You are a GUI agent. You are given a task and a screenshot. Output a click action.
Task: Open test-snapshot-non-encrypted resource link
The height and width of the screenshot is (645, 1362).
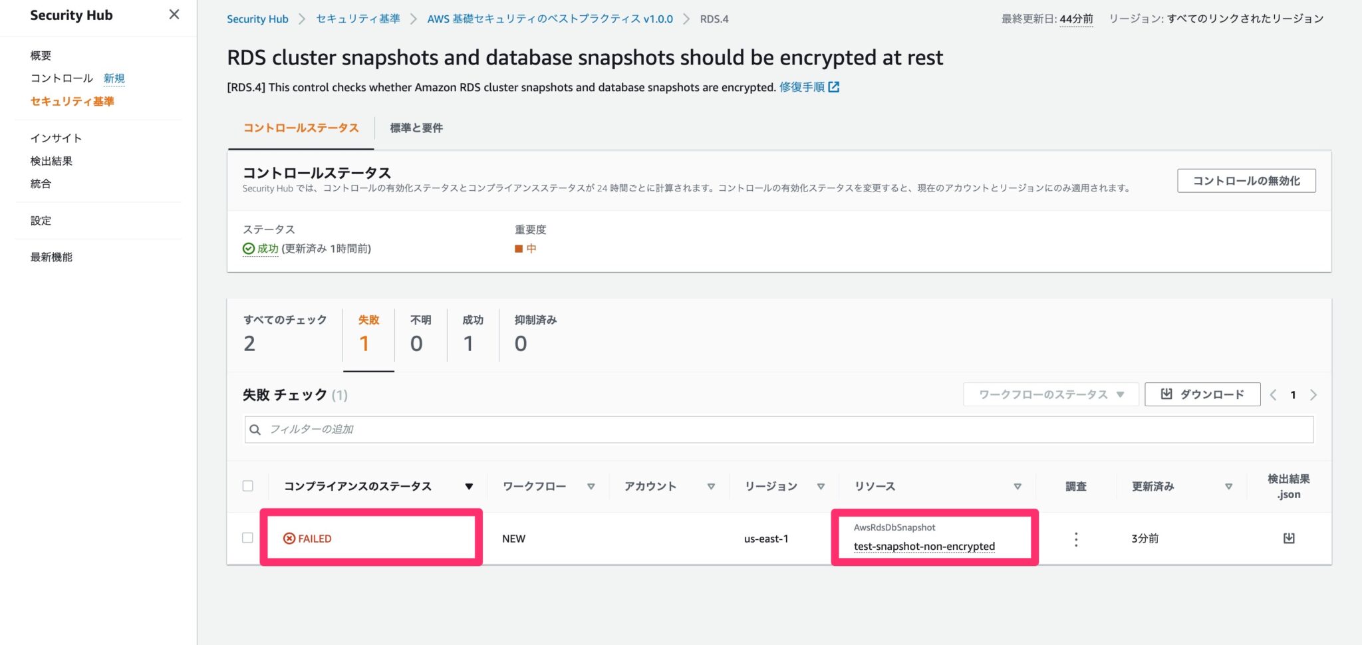(924, 547)
